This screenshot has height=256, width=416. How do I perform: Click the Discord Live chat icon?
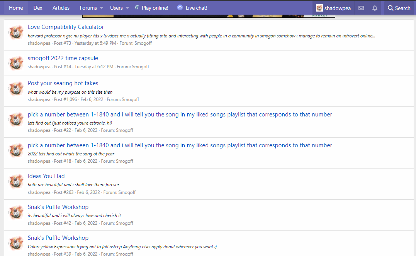(180, 8)
